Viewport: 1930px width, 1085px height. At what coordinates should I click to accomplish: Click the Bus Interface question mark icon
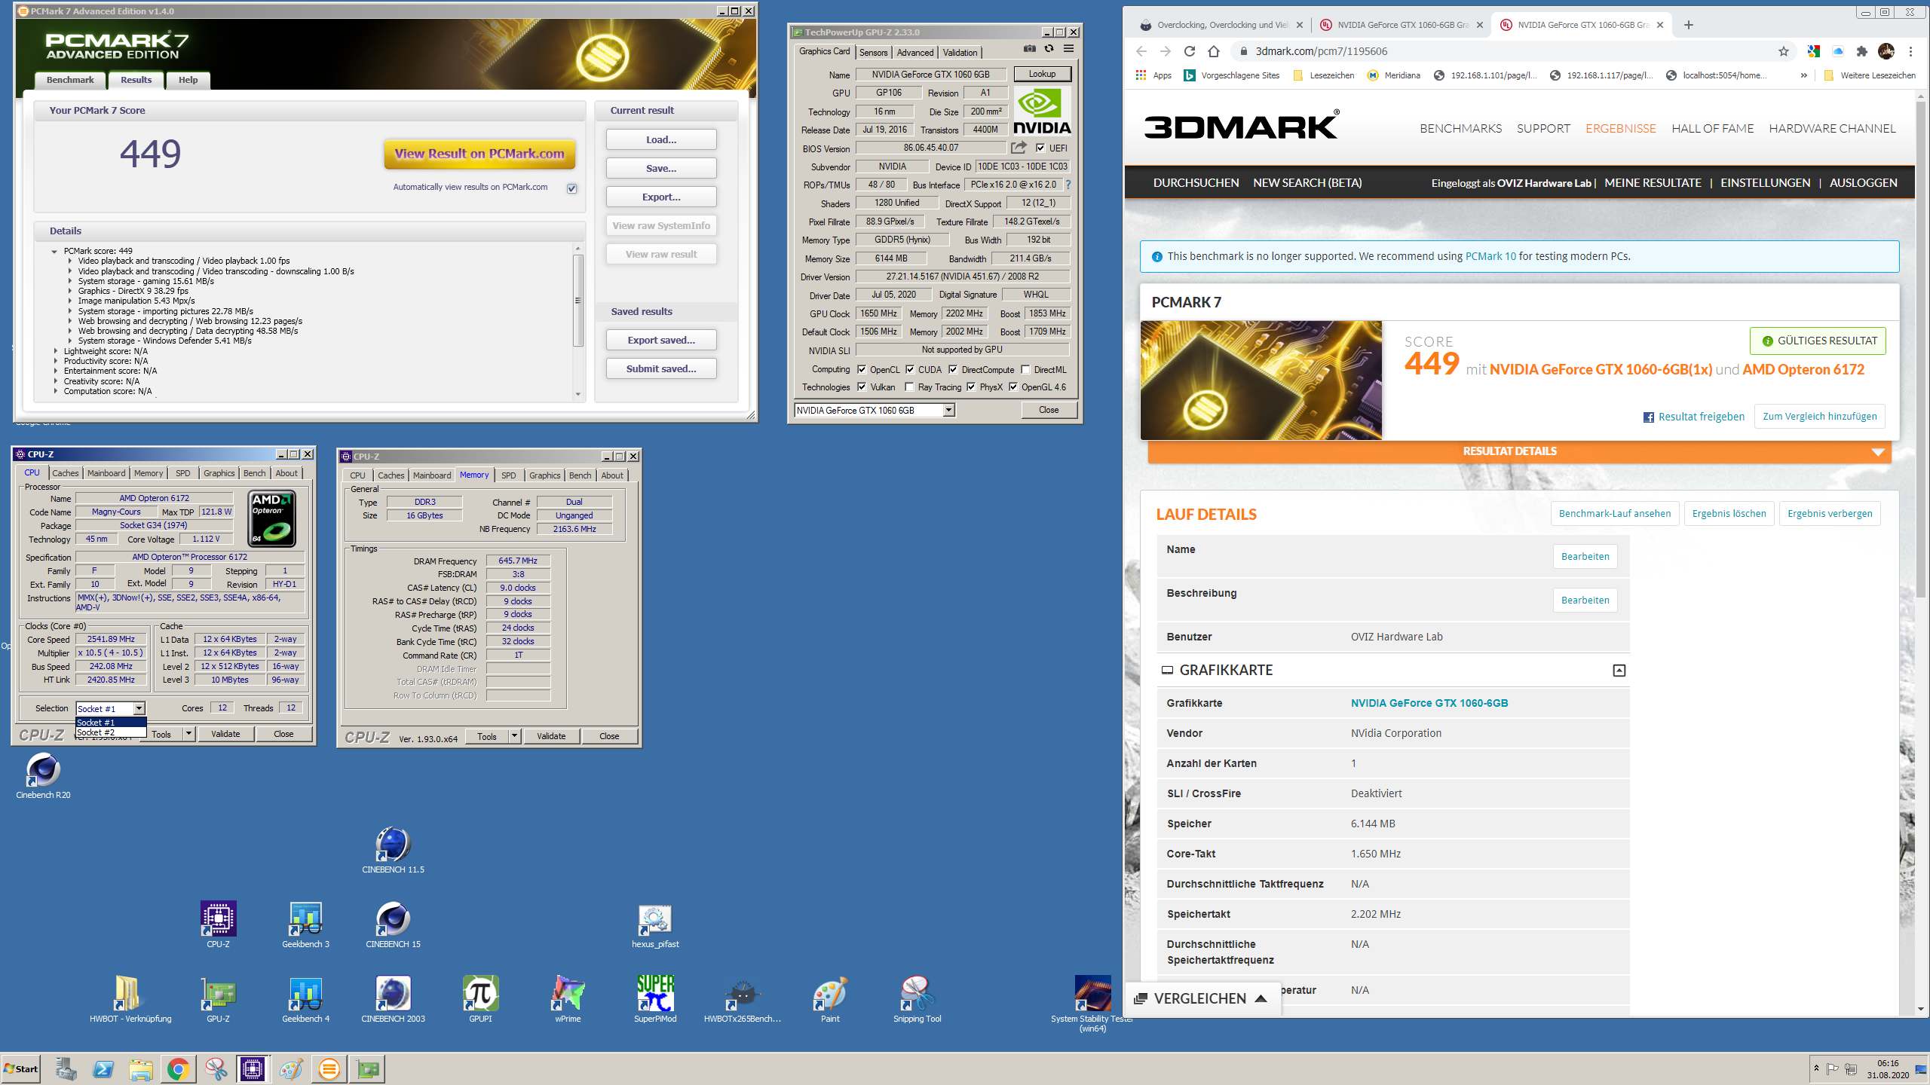click(x=1068, y=185)
